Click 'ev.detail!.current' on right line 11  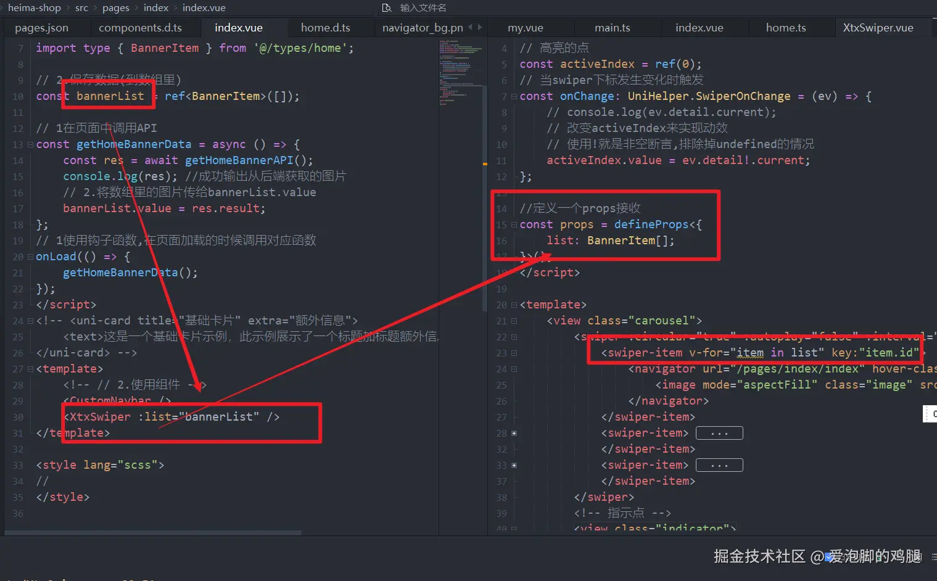[x=743, y=160]
